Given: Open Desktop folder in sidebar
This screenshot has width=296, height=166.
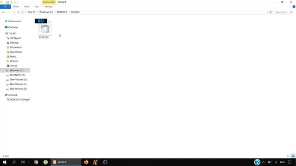Looking at the screenshot, I should 14,43.
